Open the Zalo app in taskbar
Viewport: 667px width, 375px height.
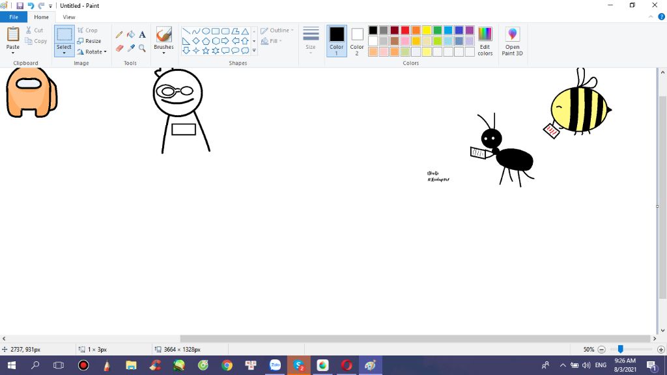pyautogui.click(x=275, y=365)
